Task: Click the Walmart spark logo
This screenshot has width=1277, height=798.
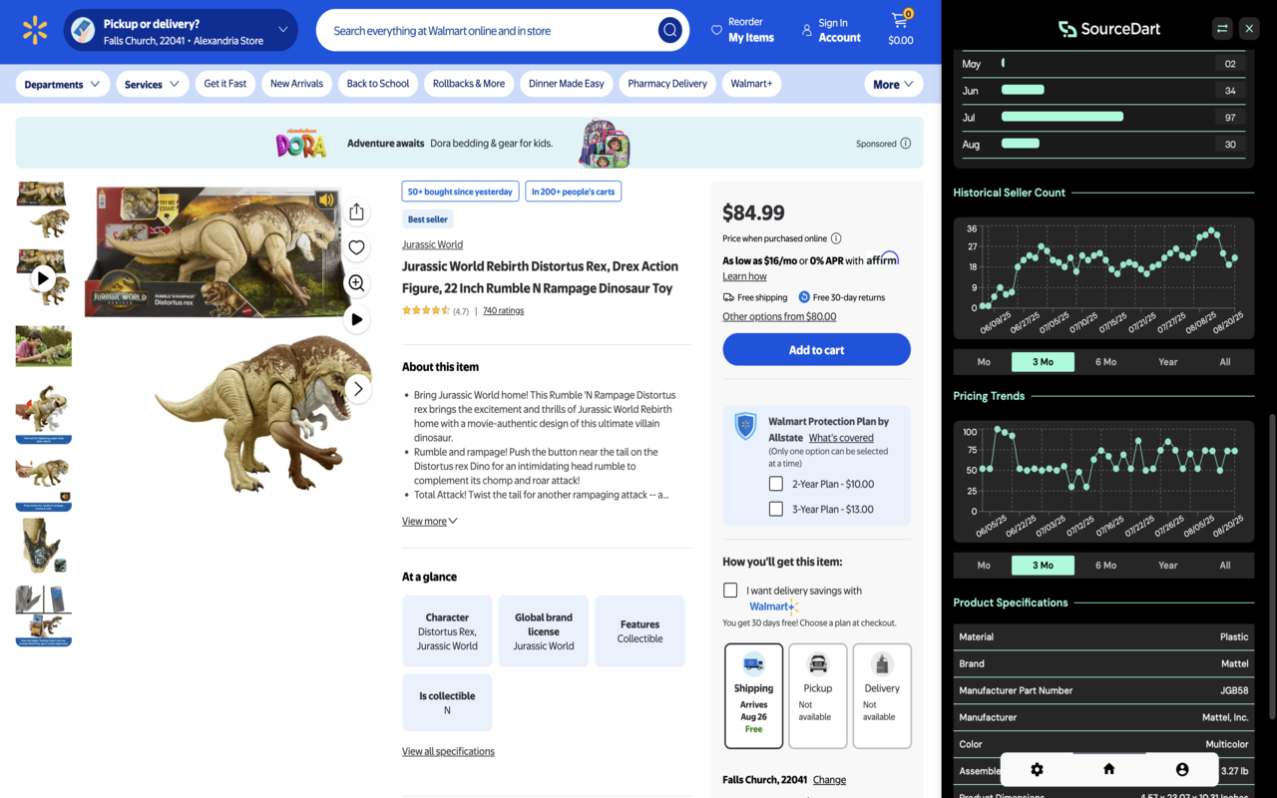Action: click(x=35, y=30)
